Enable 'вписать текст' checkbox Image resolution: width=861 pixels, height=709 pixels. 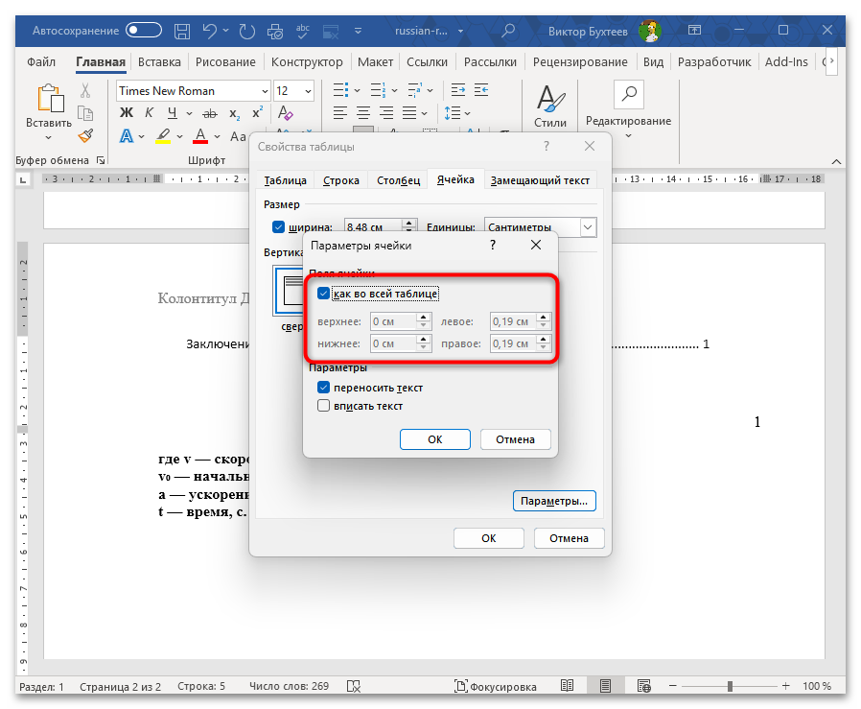(x=323, y=406)
